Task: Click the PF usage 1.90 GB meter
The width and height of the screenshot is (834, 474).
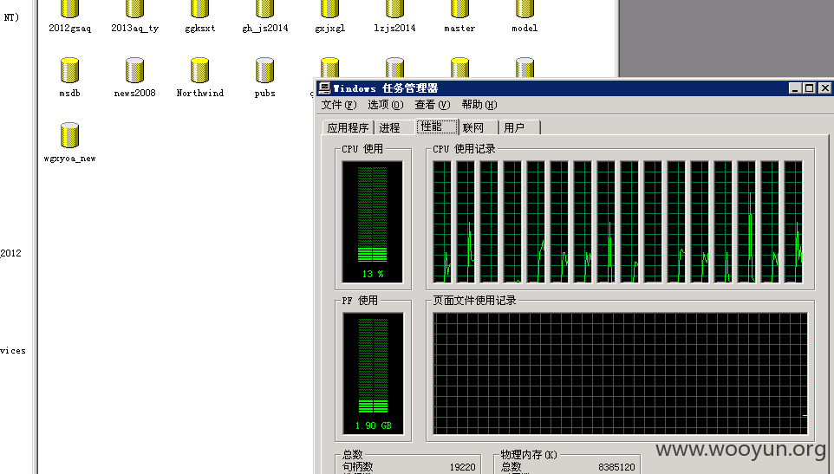Action: [x=373, y=373]
